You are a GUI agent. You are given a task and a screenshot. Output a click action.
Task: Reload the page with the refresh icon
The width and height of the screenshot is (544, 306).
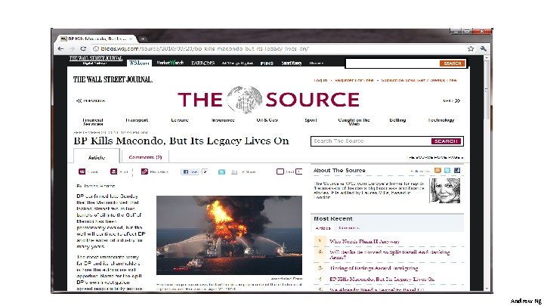[x=83, y=49]
